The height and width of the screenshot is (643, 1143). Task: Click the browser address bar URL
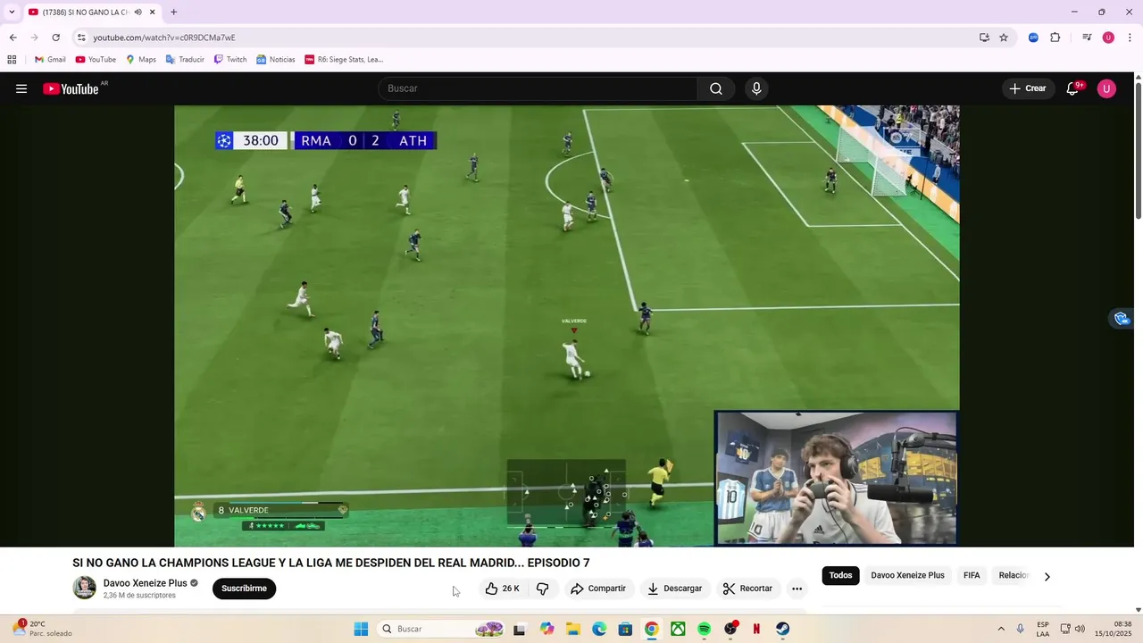click(x=164, y=38)
